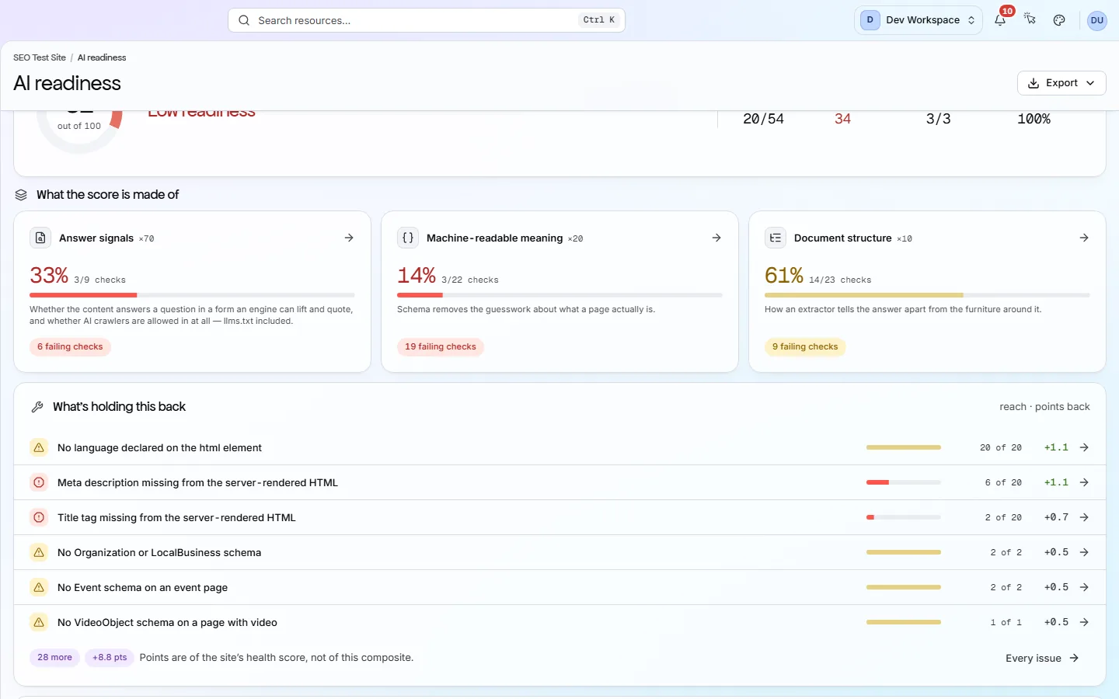
Task: Click error icon beside Meta description missing
Action: [x=39, y=482]
